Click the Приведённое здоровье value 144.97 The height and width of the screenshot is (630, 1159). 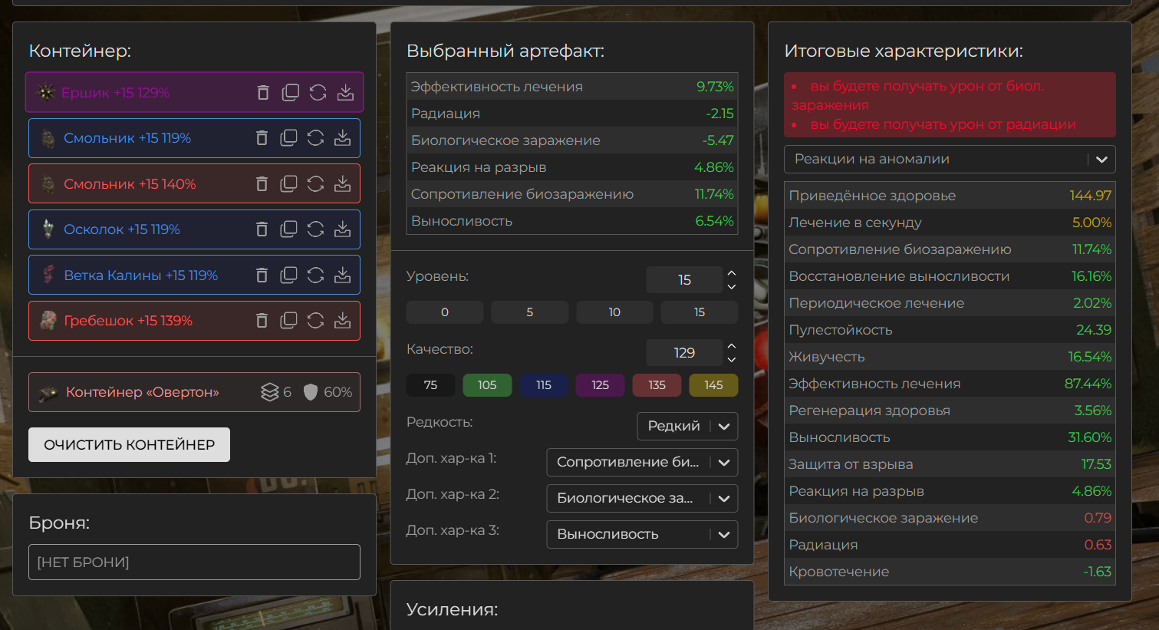click(1090, 196)
